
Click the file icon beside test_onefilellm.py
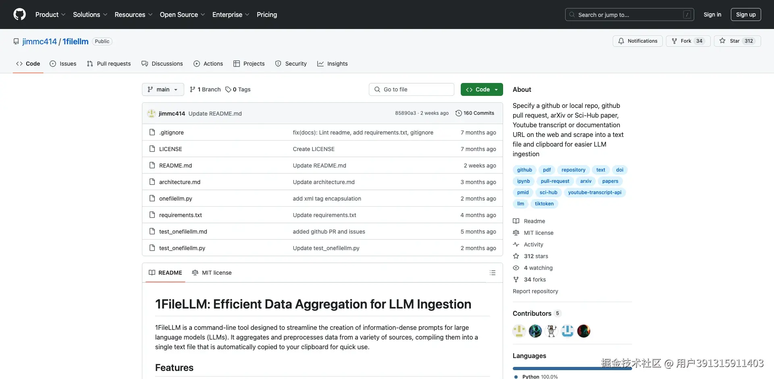pyautogui.click(x=152, y=248)
